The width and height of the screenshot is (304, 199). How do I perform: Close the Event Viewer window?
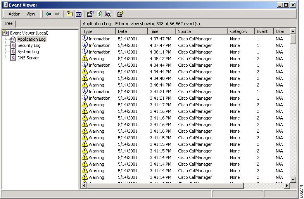(x=293, y=5)
